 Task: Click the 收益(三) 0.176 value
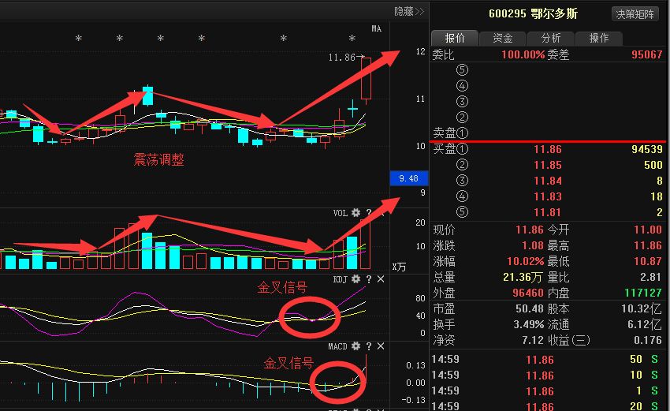(648, 341)
